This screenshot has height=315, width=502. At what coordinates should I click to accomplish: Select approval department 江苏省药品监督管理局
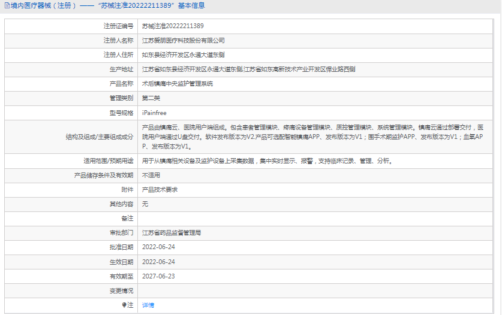[172, 233]
